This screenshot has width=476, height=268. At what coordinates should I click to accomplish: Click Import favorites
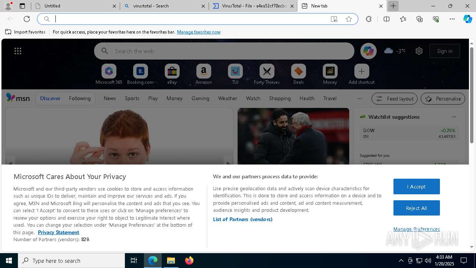(25, 32)
